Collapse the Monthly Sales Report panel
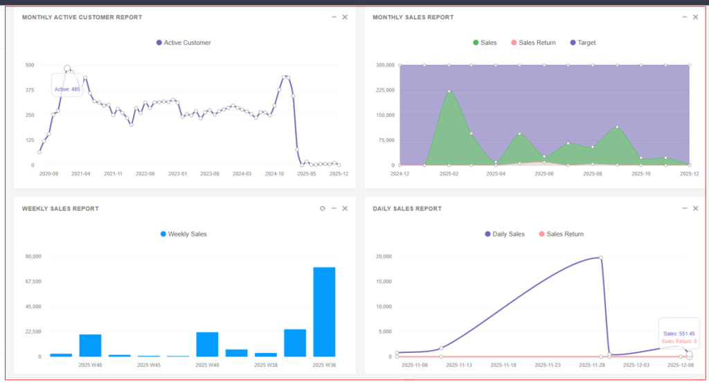The width and height of the screenshot is (709, 382). click(685, 17)
